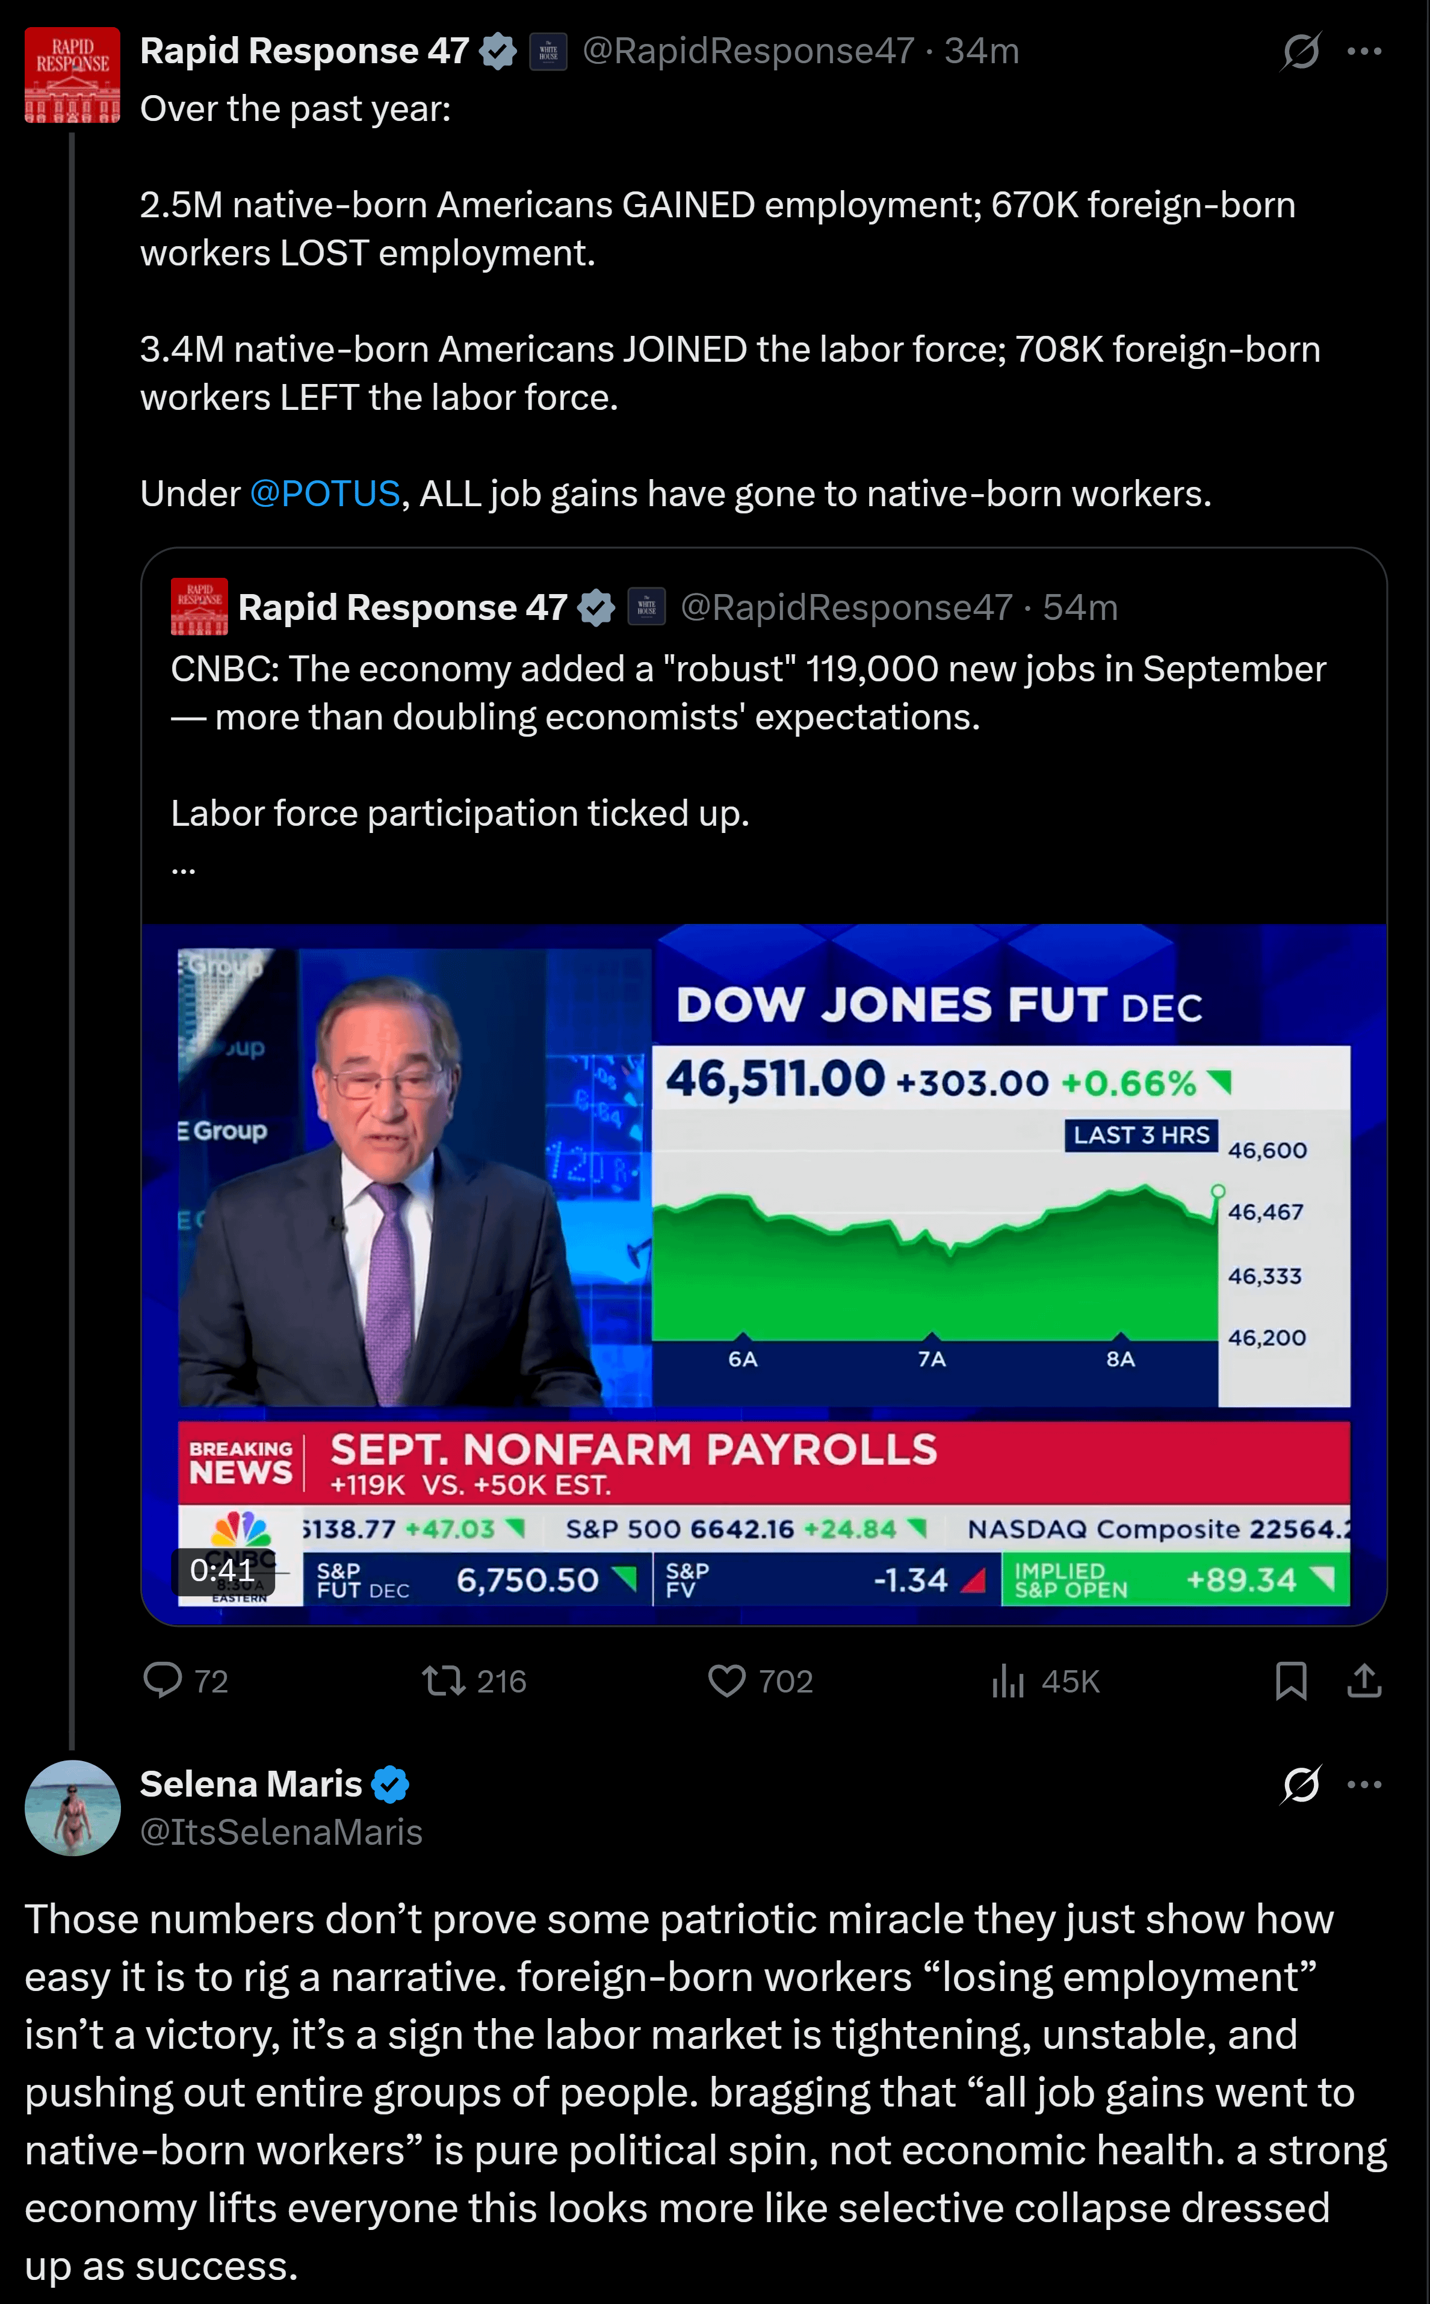Open more options on Selena Maris reply

click(1364, 1785)
